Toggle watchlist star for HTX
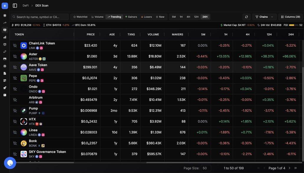This screenshot has height=173, width=304. [15, 122]
